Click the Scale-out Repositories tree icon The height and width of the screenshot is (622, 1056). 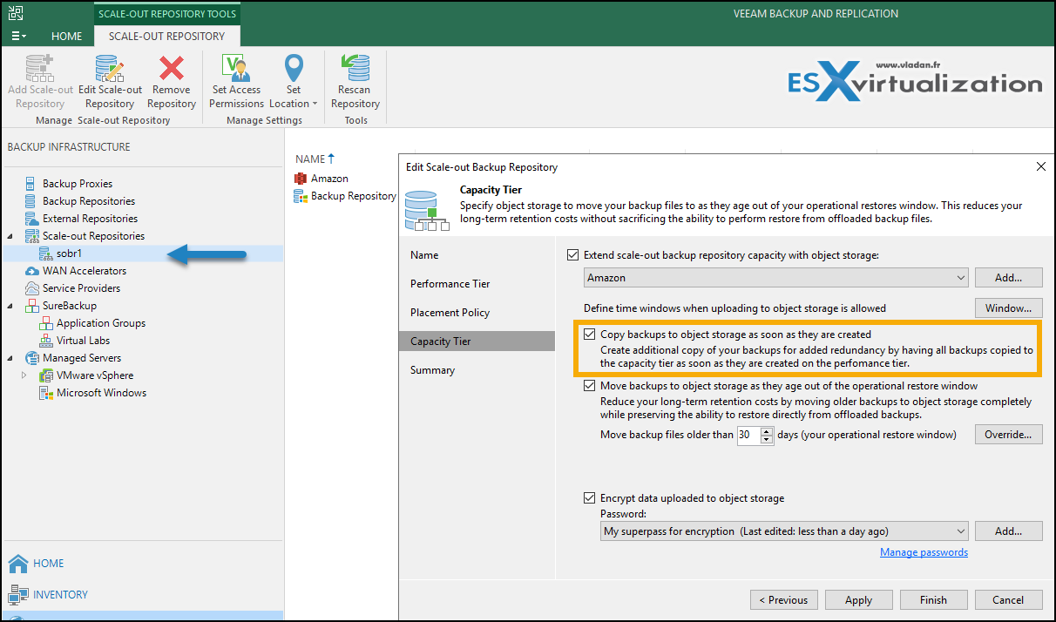[x=31, y=236]
